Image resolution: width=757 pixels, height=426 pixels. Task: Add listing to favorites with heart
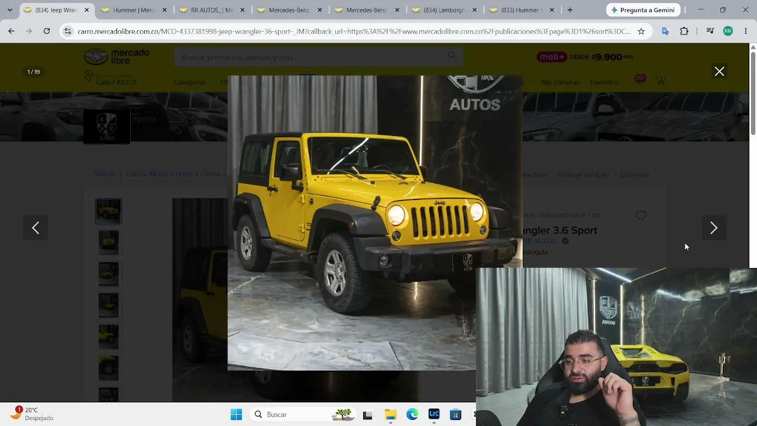[x=641, y=216]
